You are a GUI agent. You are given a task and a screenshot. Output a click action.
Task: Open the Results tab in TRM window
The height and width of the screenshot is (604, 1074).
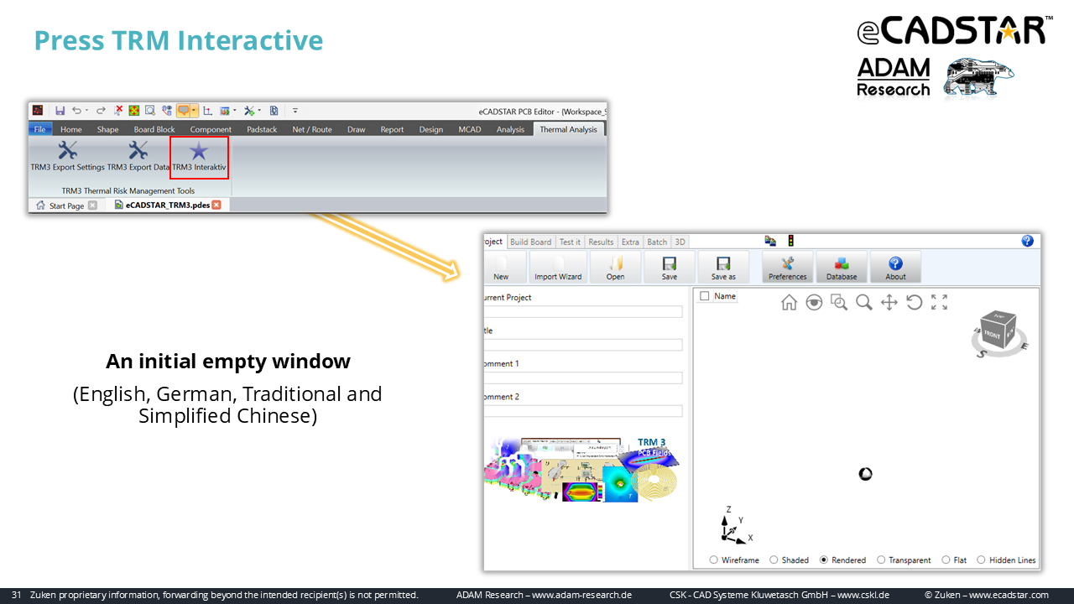pos(601,242)
